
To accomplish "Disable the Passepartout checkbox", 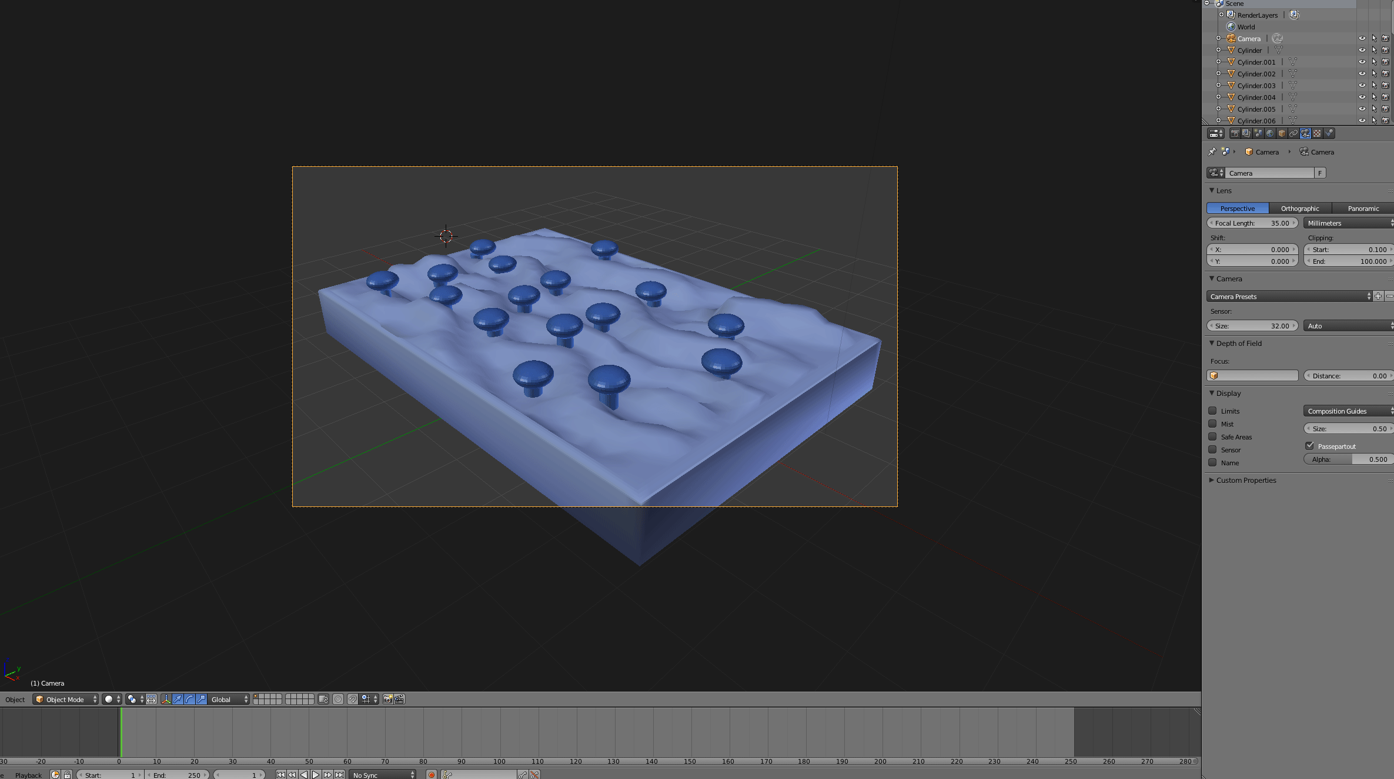I will coord(1309,446).
